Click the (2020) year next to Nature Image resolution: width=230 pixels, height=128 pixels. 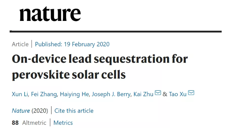point(40,111)
